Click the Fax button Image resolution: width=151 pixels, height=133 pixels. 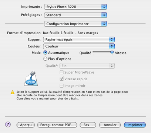tap(88, 125)
